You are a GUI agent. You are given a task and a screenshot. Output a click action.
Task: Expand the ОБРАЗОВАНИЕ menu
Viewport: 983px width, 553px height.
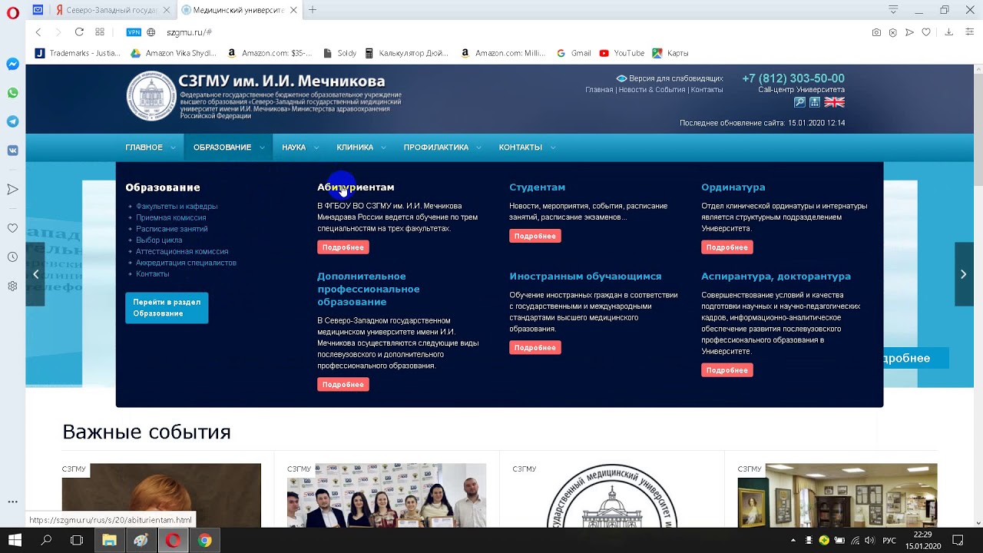(228, 147)
